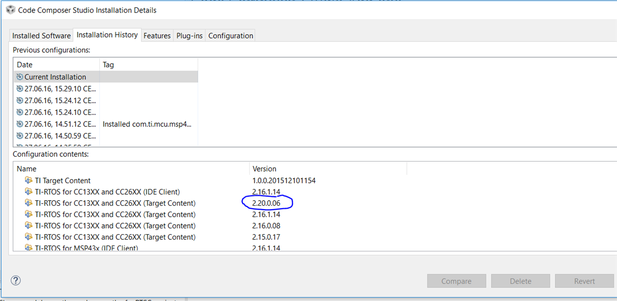617x301 pixels.
Task: Click feature icon of the 2.15.0.17 row
Action: tap(29, 237)
